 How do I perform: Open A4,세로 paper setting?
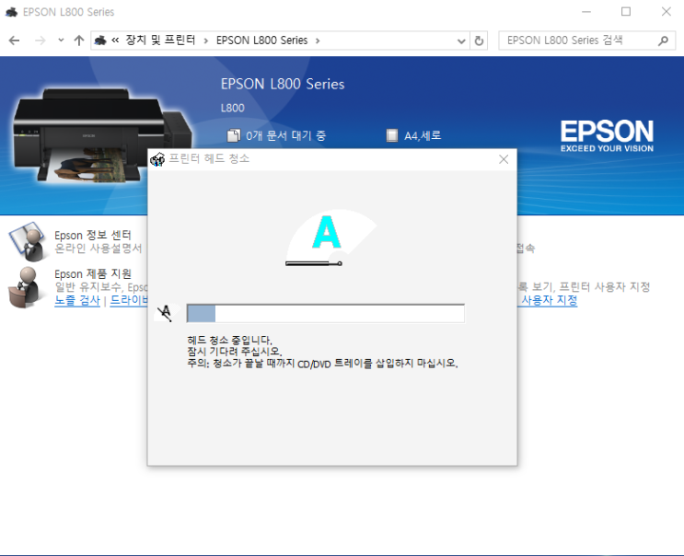(423, 135)
